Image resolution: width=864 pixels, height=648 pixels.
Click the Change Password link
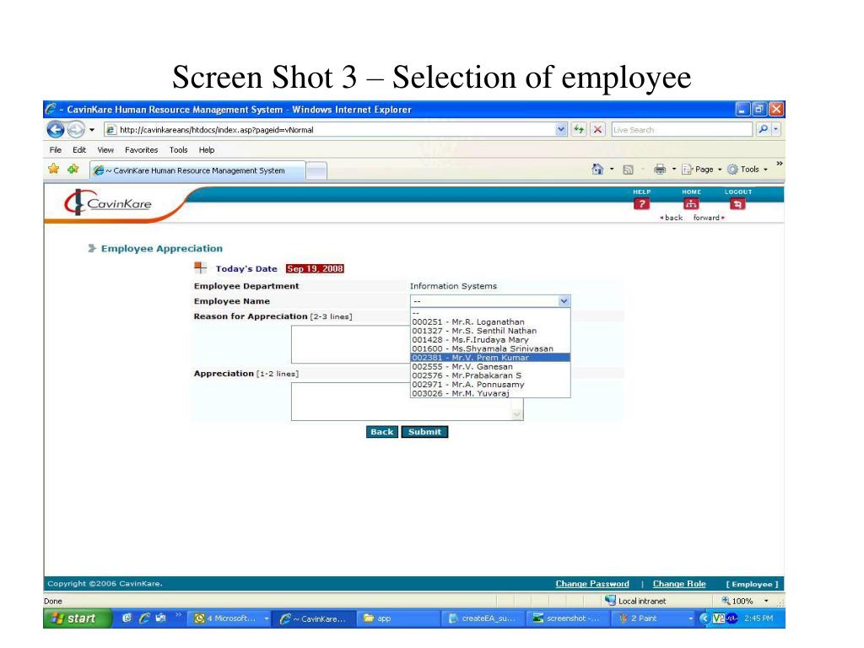(592, 584)
